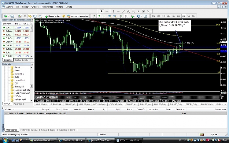This screenshot has height=143, width=229.
Task: Expand the Indicators dropdown arrow
Action: pos(135,16)
